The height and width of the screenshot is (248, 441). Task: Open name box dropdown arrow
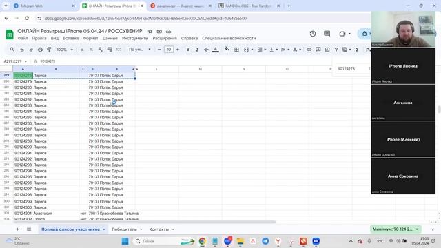click(x=26, y=61)
